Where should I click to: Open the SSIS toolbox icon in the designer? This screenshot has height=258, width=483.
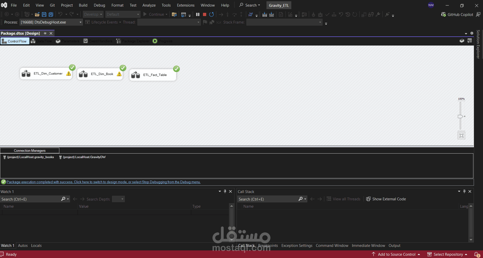coord(462,41)
